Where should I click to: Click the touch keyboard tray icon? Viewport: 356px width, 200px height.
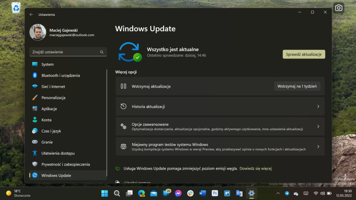[306, 194]
